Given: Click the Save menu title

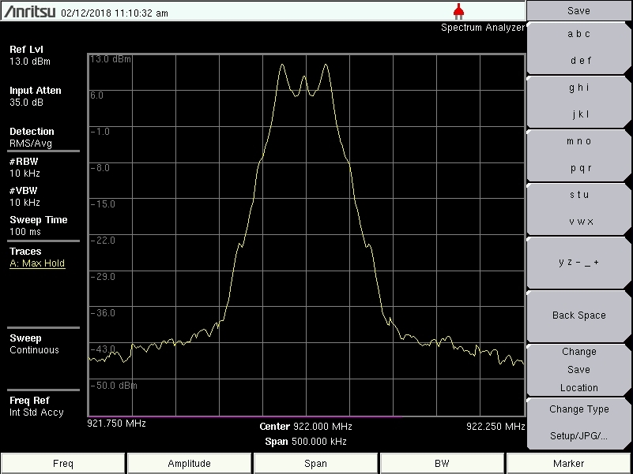Looking at the screenshot, I should (579, 11).
